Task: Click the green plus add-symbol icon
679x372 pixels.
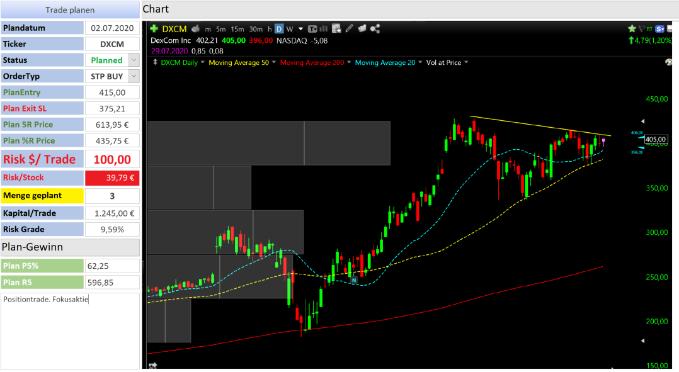Action: [x=154, y=29]
